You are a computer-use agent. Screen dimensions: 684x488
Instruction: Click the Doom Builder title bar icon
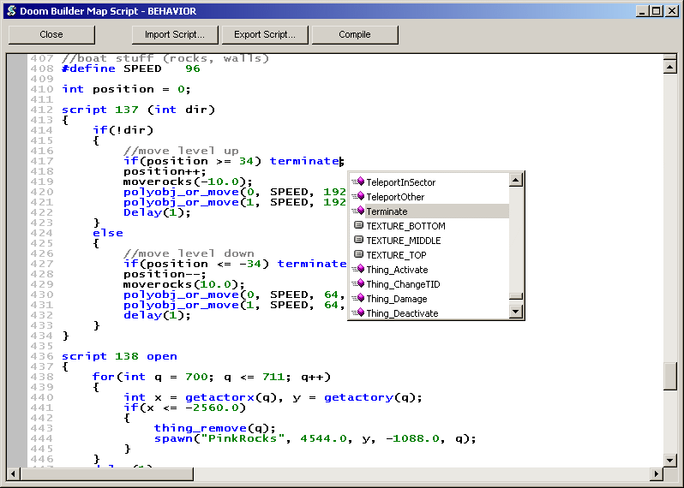point(11,11)
